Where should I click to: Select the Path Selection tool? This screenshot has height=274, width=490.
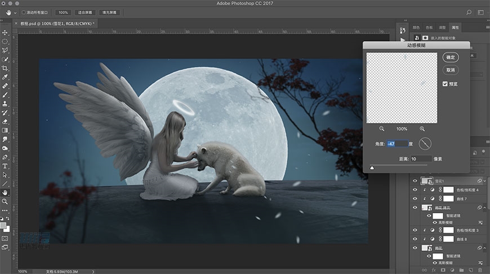click(5, 175)
